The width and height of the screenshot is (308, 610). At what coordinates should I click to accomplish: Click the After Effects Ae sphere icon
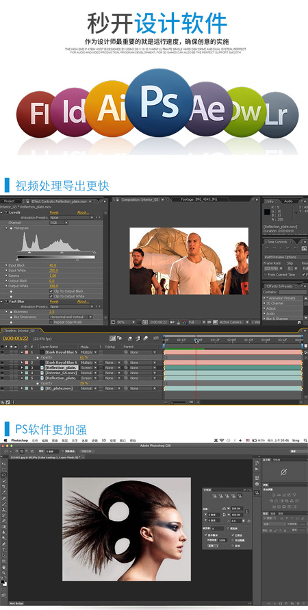click(x=209, y=108)
